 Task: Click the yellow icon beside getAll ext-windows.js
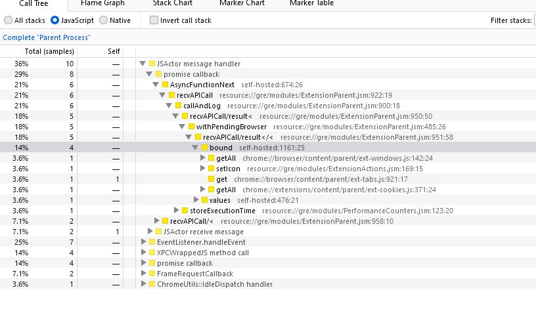point(212,158)
